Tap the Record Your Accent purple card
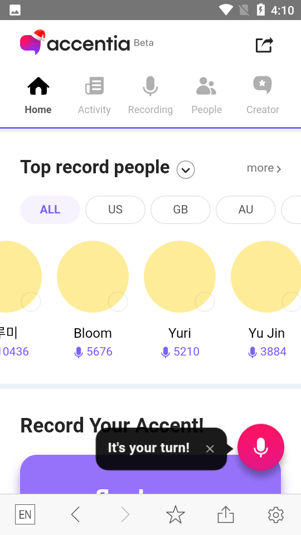This screenshot has width=301, height=535. (151, 474)
